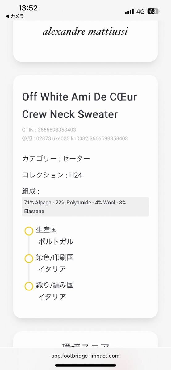Tap the 環境スコア card heading

pyautogui.click(x=85, y=345)
